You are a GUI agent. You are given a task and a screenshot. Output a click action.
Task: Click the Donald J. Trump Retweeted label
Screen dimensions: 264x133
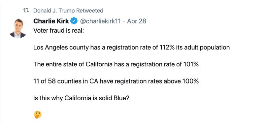pos(68,11)
